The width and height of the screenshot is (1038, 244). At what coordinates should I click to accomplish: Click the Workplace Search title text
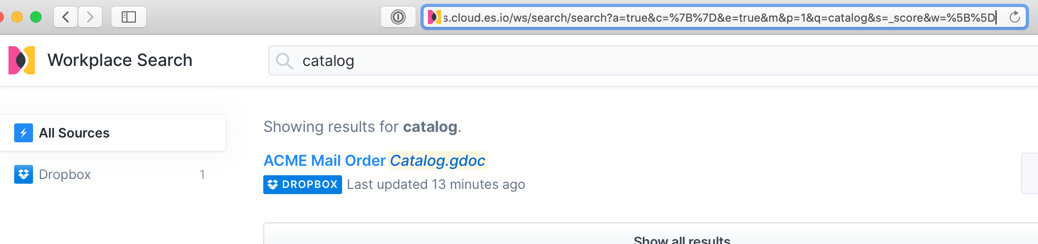tap(120, 60)
